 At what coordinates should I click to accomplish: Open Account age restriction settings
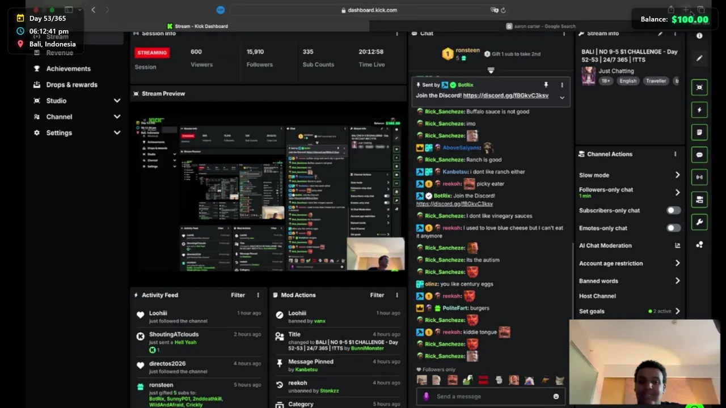click(x=630, y=263)
